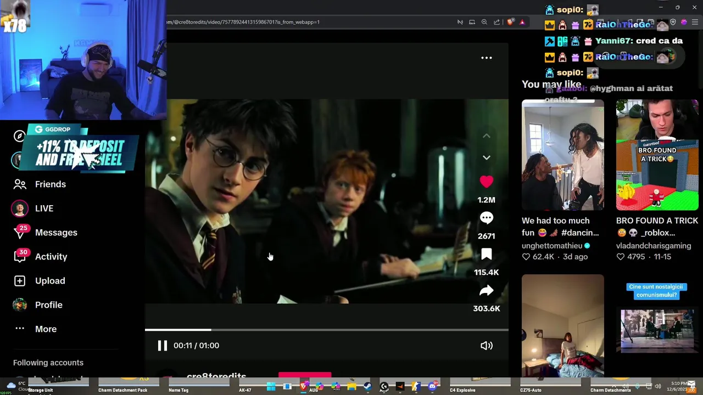Select Profile in sidebar
This screenshot has width=703, height=395.
(x=49, y=305)
